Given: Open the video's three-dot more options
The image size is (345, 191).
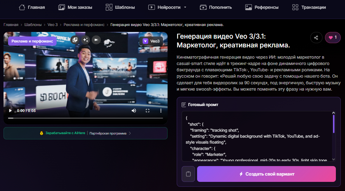Looking at the screenshot, I should [x=161, y=111].
